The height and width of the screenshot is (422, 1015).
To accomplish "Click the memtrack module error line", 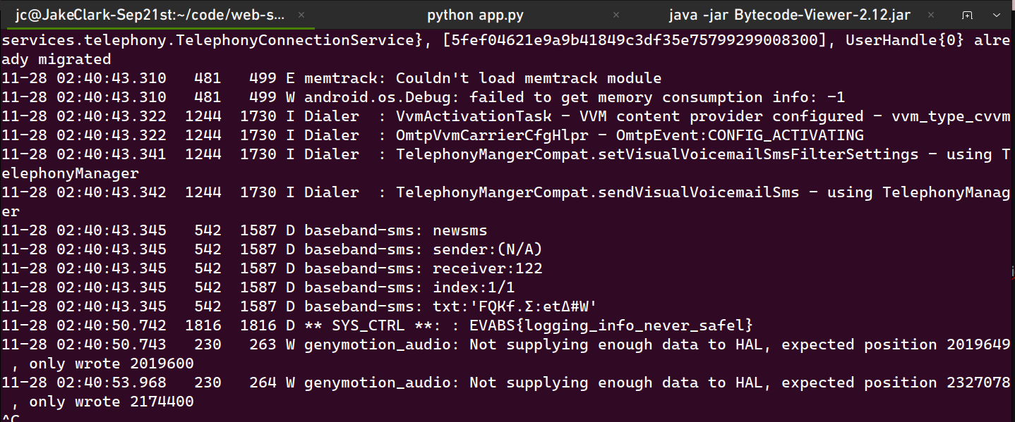I will (332, 78).
